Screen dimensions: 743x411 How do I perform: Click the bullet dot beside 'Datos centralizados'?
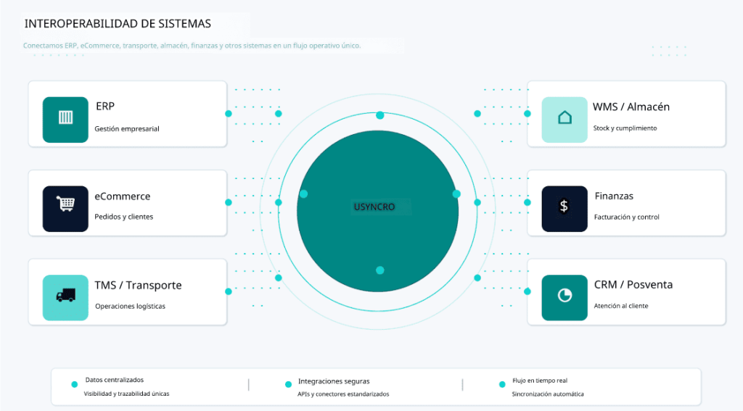point(75,384)
